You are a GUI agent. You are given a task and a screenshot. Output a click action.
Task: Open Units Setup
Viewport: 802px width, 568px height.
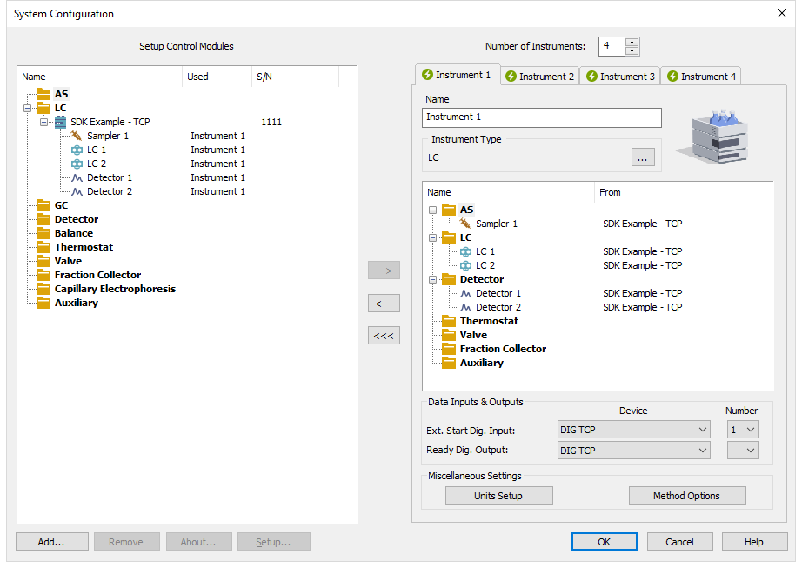point(498,495)
